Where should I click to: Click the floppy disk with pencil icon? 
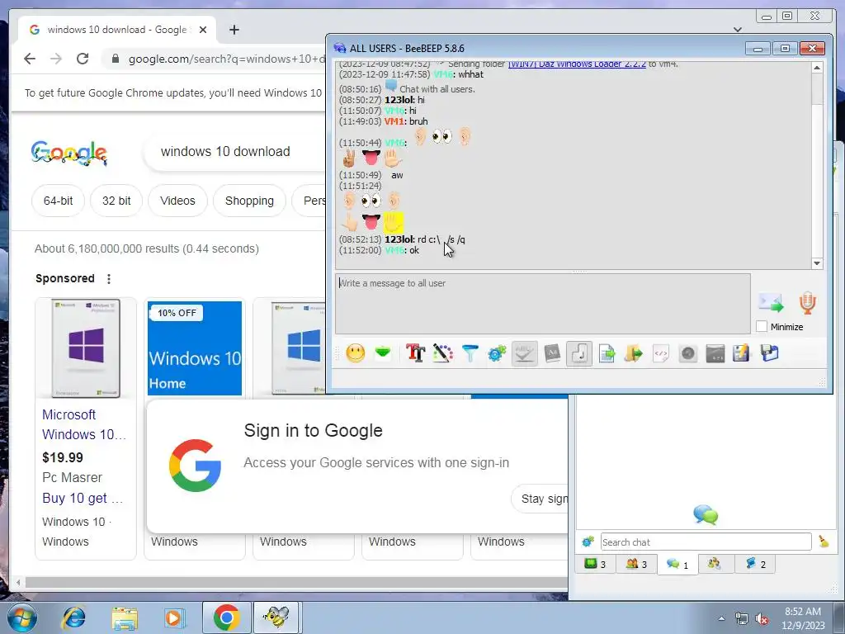pyautogui.click(x=742, y=353)
